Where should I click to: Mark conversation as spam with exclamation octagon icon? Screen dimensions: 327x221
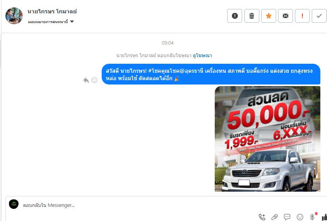235,16
